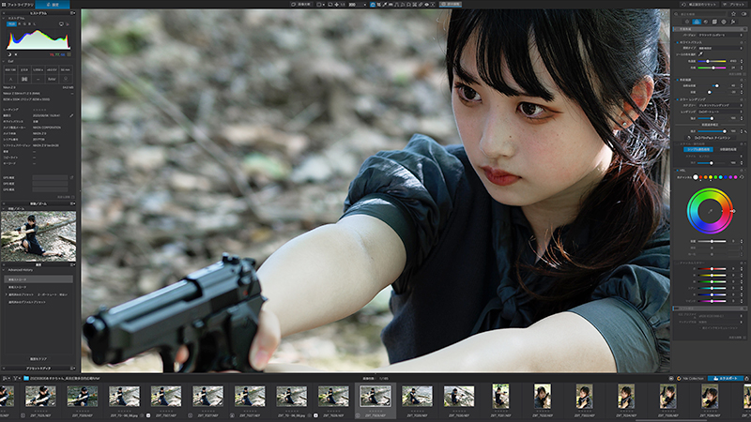Viewport: 751px width, 422px height.
Task: Select the RGB histogram channel button
Action: pyautogui.click(x=11, y=24)
